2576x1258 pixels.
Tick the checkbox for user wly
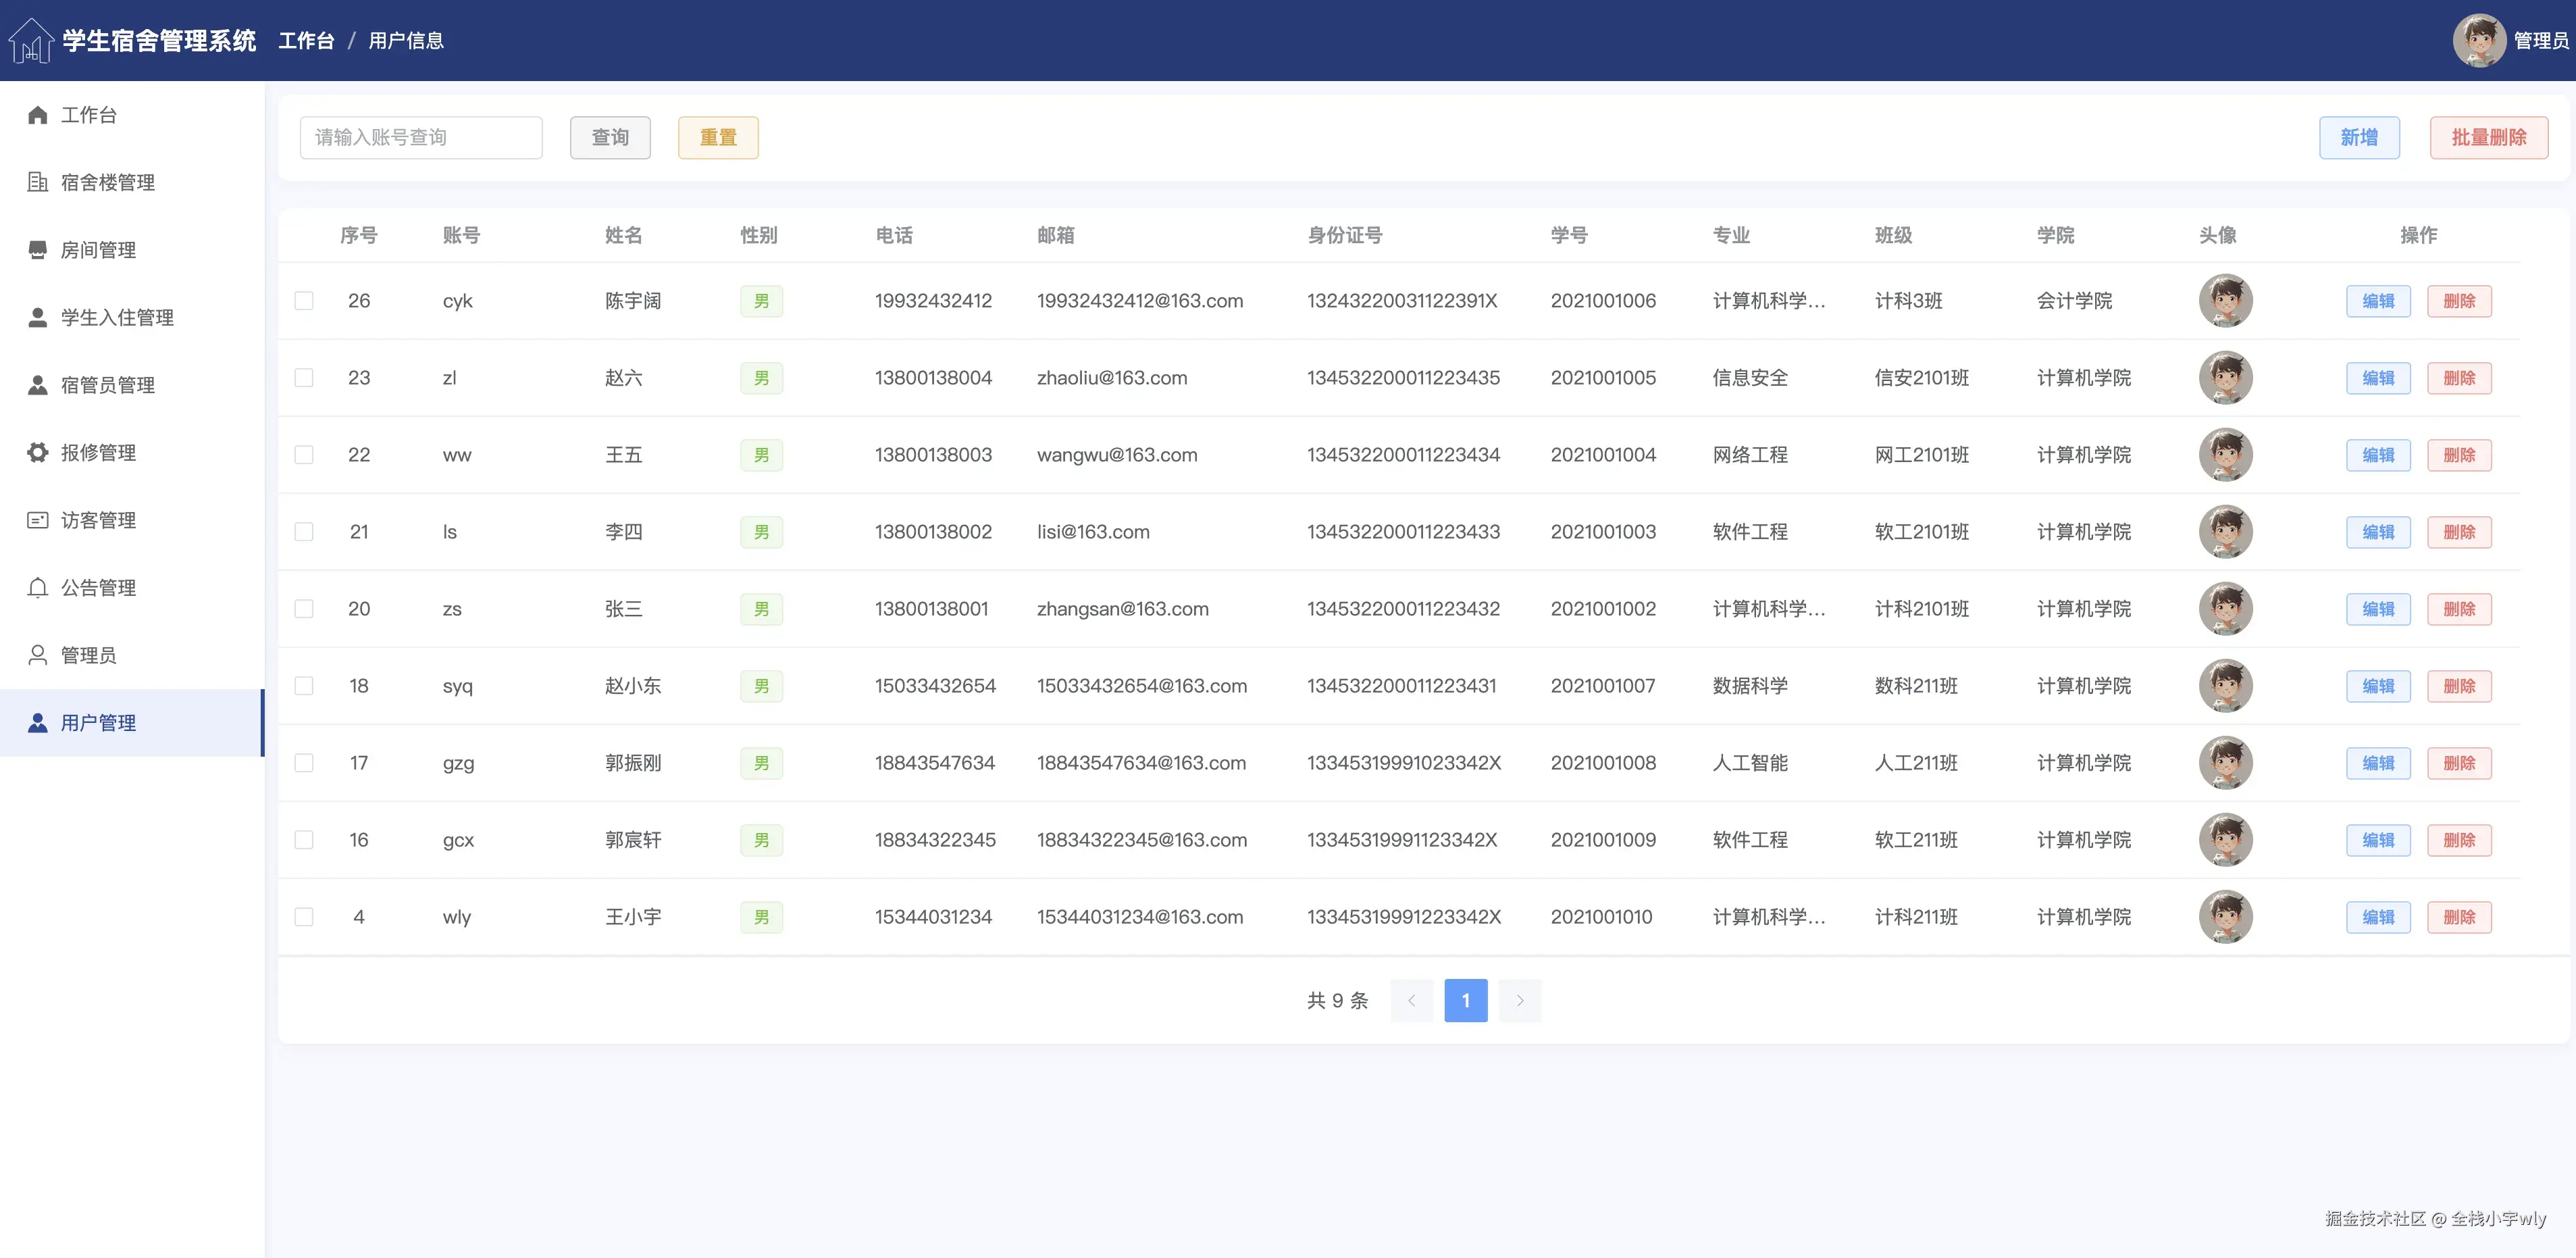coord(304,917)
